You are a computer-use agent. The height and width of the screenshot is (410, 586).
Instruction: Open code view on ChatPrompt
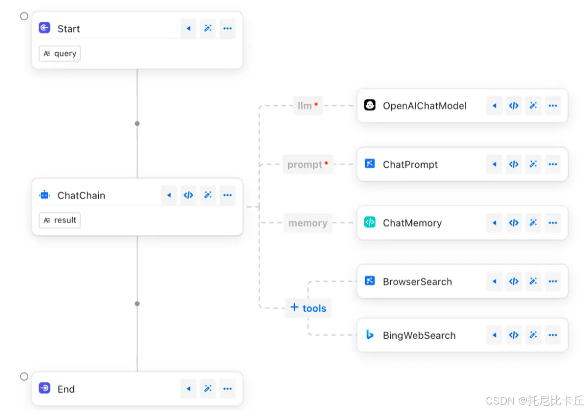513,164
